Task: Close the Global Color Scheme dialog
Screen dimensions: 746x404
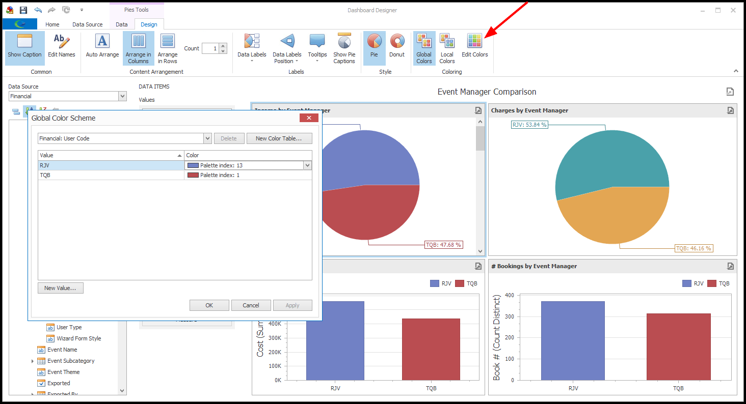Action: click(x=309, y=118)
